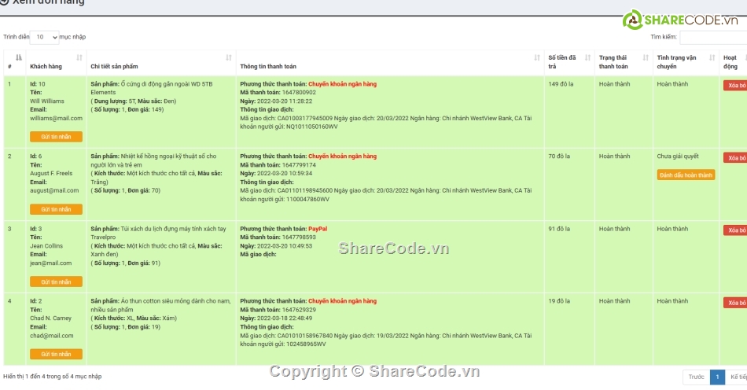Sort by Chi tiết sản phẩm column icon

point(229,57)
